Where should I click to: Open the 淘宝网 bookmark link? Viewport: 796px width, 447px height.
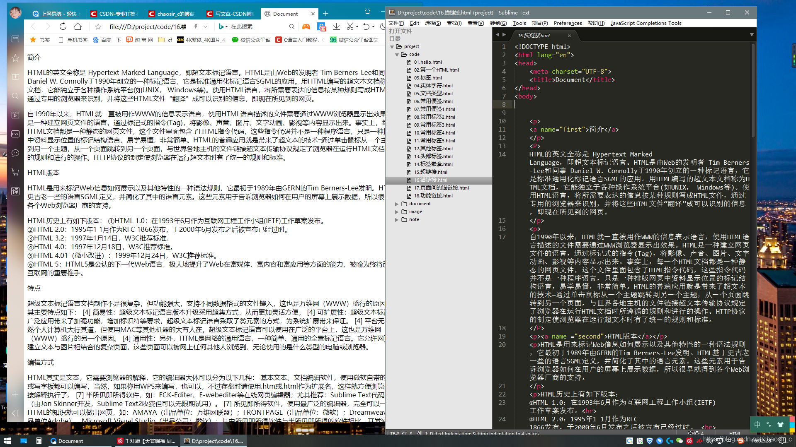pyautogui.click(x=140, y=40)
